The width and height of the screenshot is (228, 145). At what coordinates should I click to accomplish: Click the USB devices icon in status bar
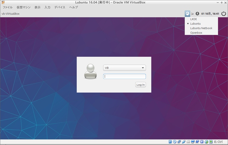point(184,142)
